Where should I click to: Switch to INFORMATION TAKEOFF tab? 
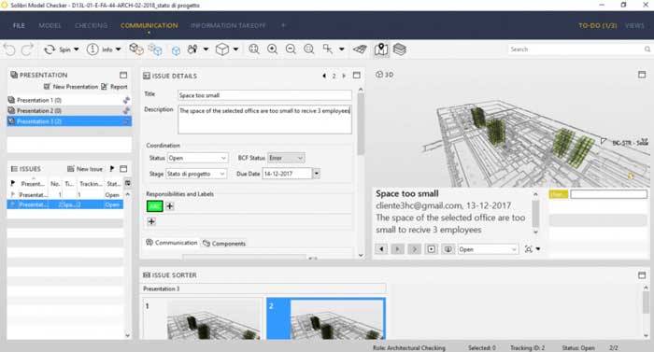tap(228, 25)
